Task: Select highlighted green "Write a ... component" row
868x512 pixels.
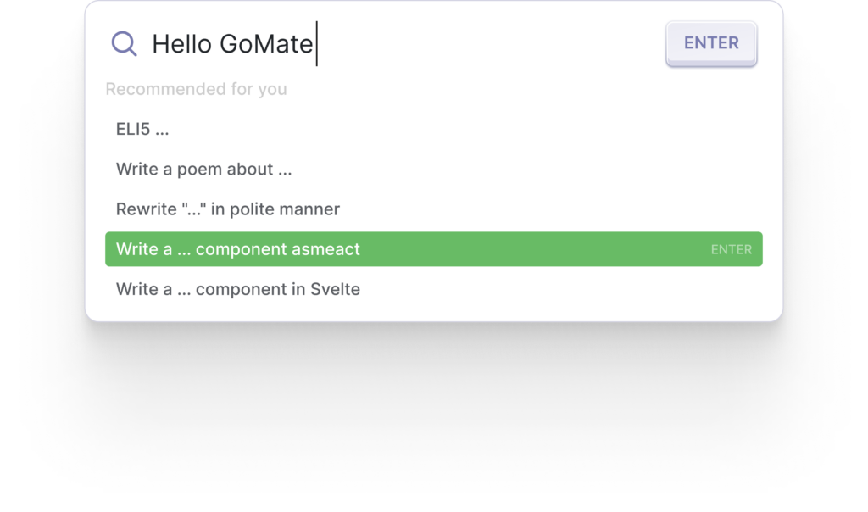Action: [x=433, y=249]
